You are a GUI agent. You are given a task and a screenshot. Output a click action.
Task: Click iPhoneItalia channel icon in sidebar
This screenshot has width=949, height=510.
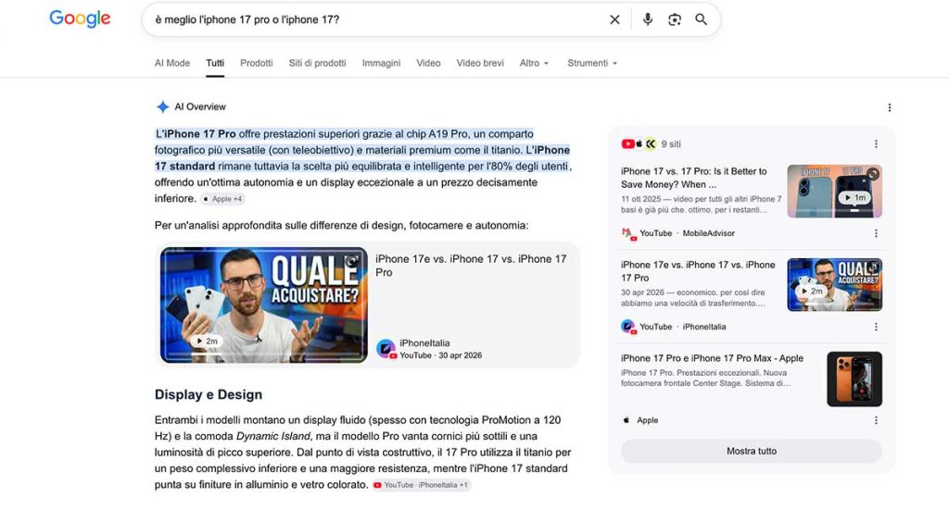(629, 327)
